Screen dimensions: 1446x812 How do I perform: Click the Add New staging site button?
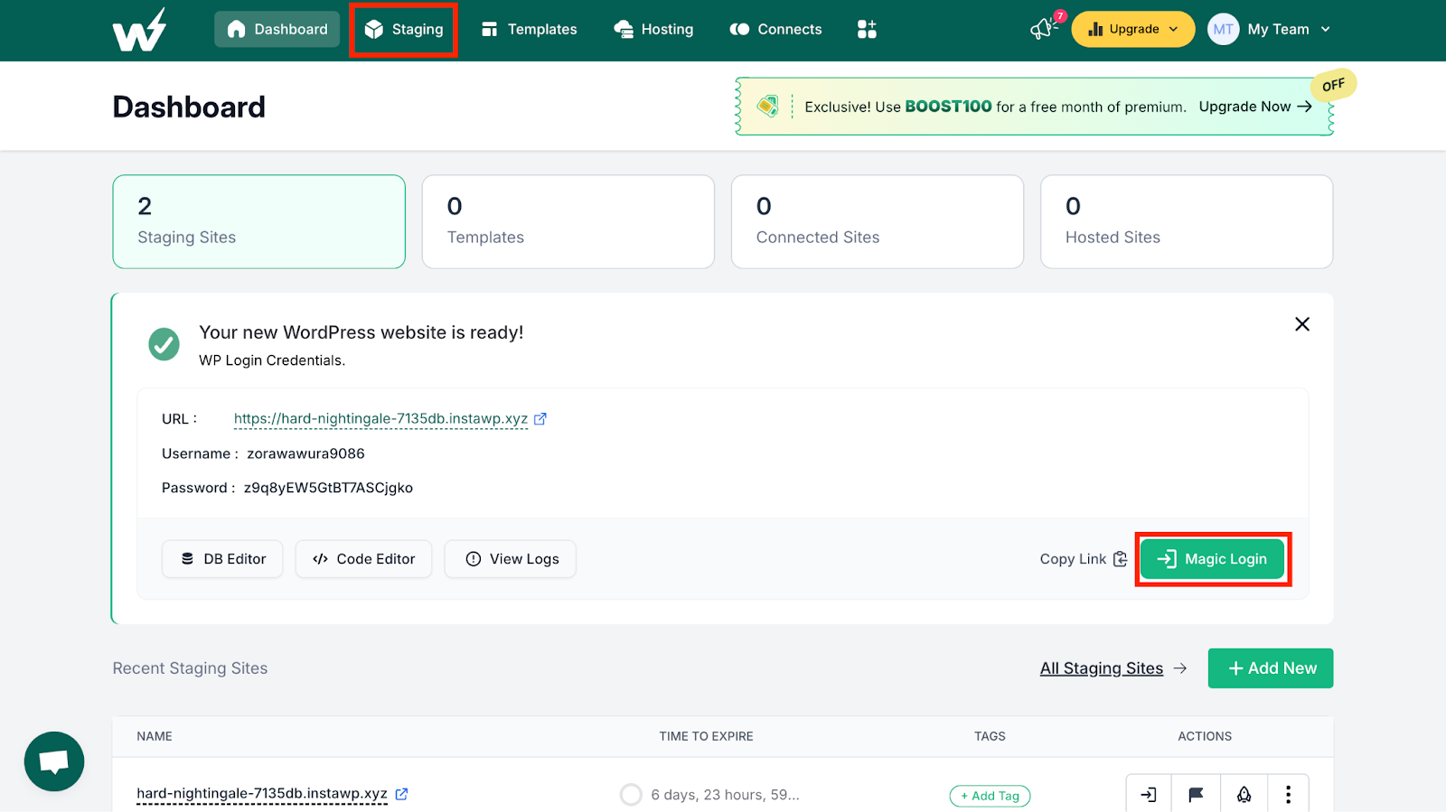coord(1271,668)
